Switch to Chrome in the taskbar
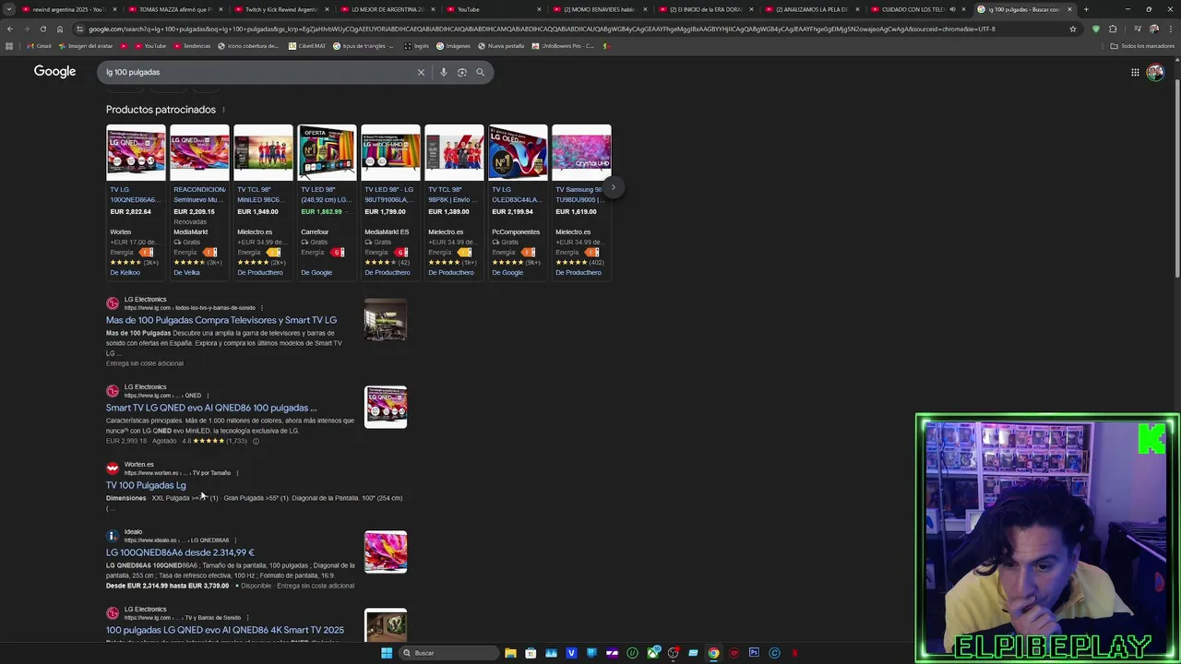This screenshot has width=1181, height=664. click(713, 653)
